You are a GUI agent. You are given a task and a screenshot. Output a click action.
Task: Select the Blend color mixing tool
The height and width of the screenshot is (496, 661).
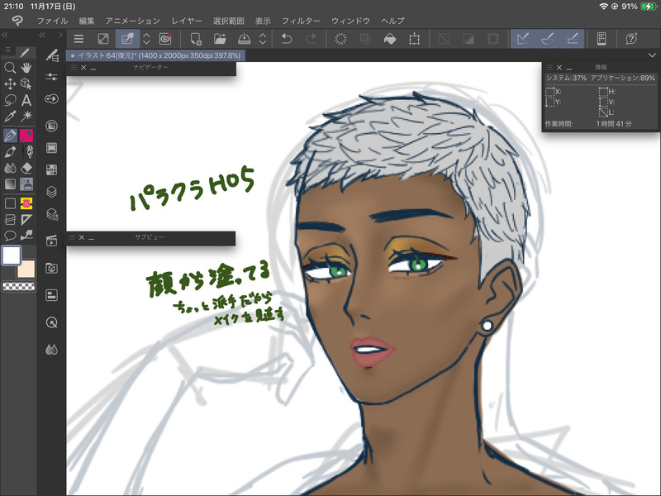pos(10,168)
